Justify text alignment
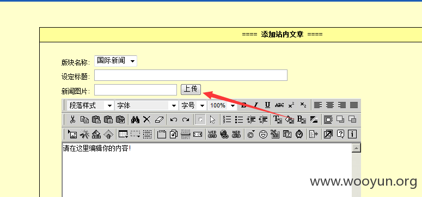 (353, 105)
